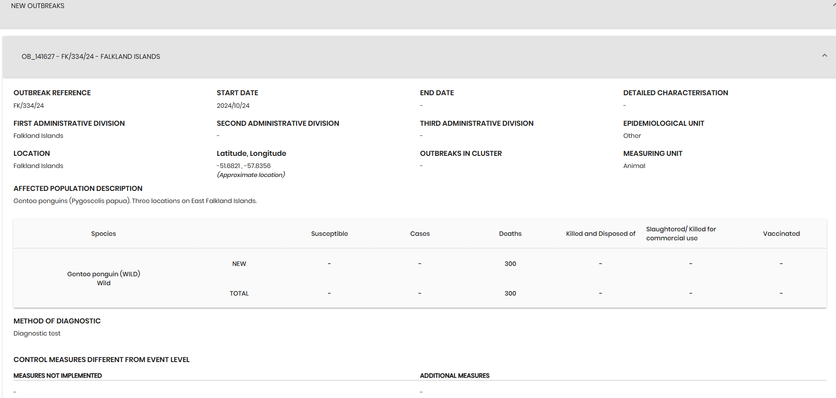Click the MEASURES NOT IMPLEMENTED label
Viewport: 836px width, 398px height.
tap(58, 376)
